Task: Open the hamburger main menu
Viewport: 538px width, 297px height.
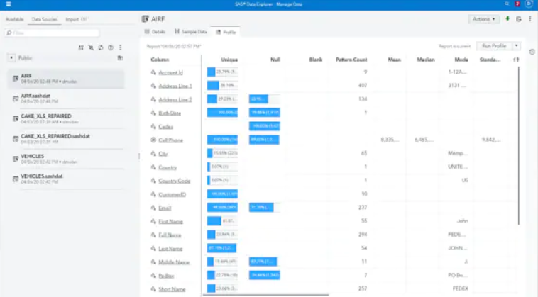Action: point(9,4)
